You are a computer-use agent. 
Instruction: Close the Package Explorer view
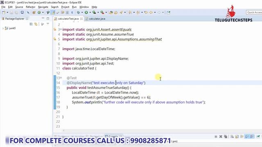[x=27, y=19]
